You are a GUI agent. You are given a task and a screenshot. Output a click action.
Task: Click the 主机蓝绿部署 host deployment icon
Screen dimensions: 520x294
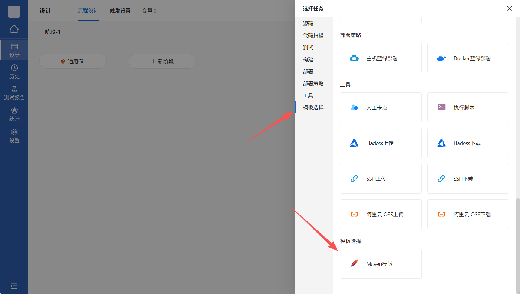point(354,58)
